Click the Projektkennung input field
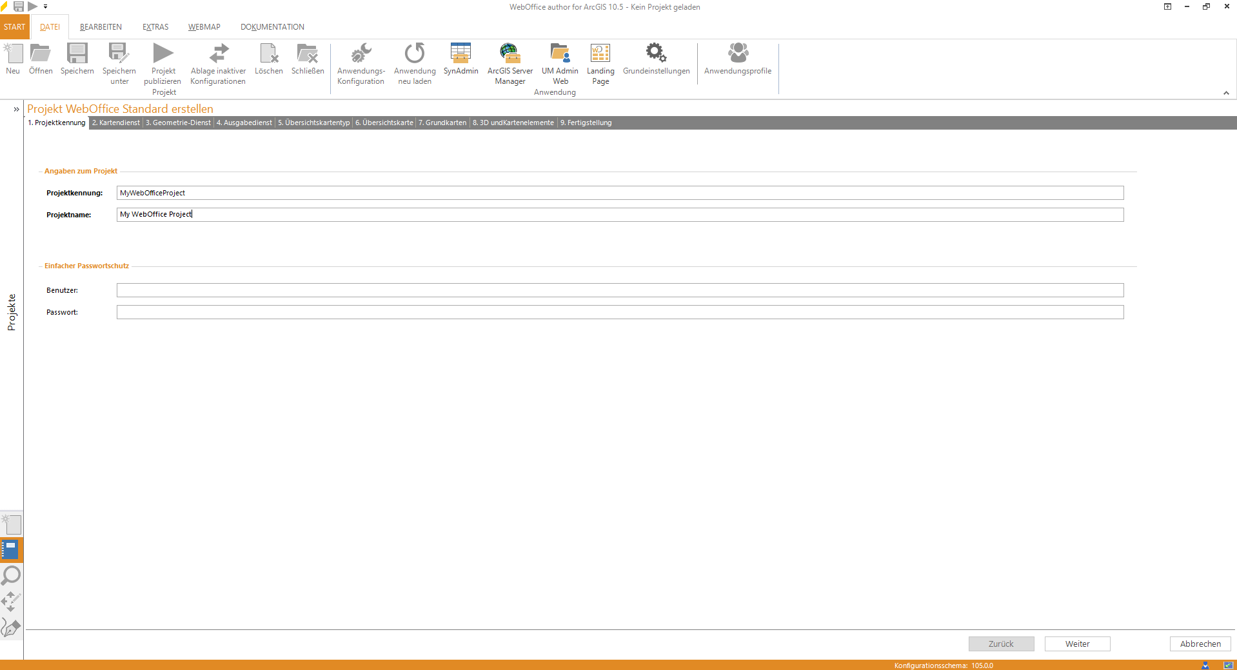The height and width of the screenshot is (670, 1237). [620, 193]
